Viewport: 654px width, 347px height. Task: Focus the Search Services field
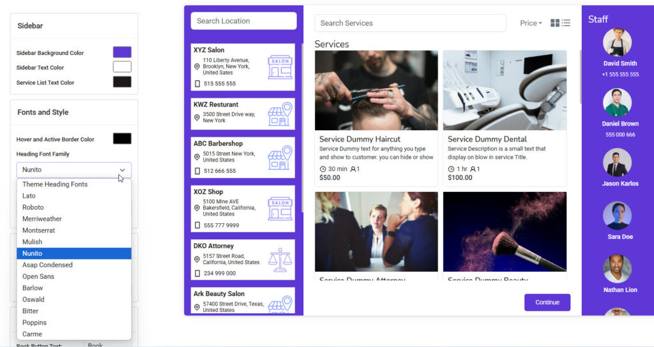click(411, 24)
